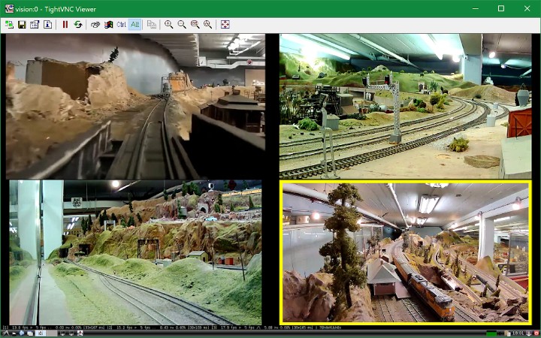Zoom out of the remote display
The image size is (541, 338).
(182, 25)
